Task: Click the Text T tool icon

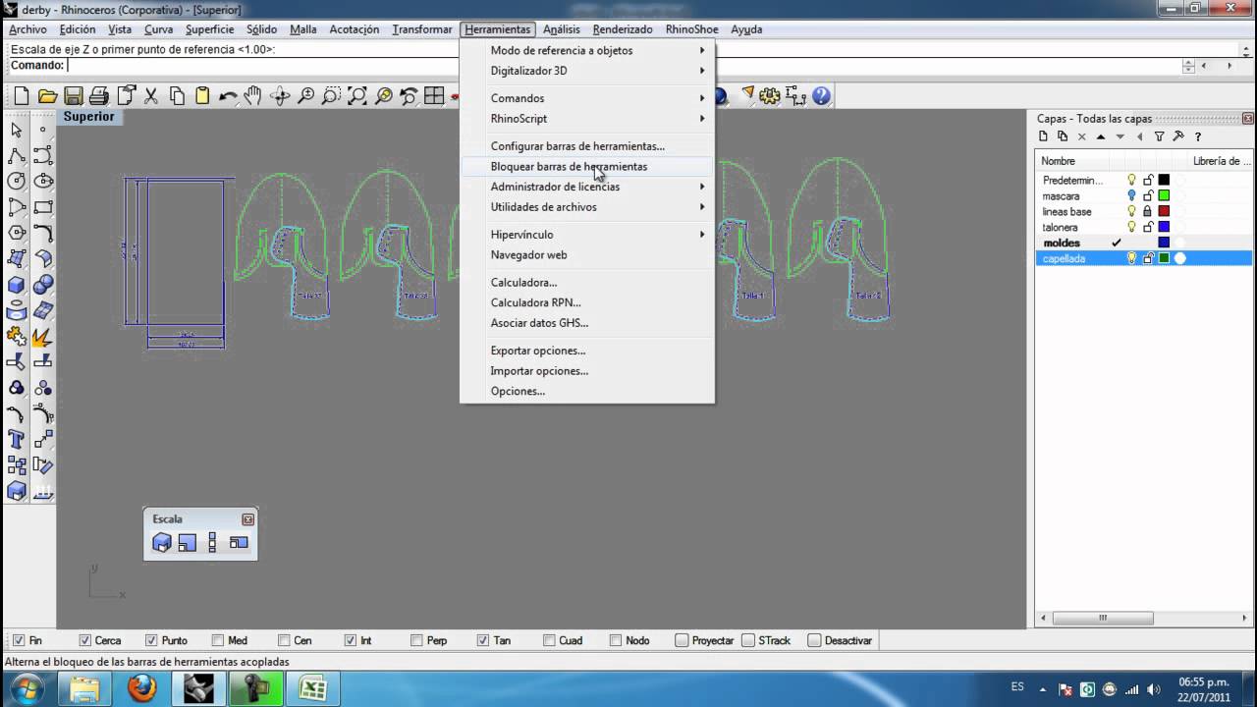Action: (17, 439)
